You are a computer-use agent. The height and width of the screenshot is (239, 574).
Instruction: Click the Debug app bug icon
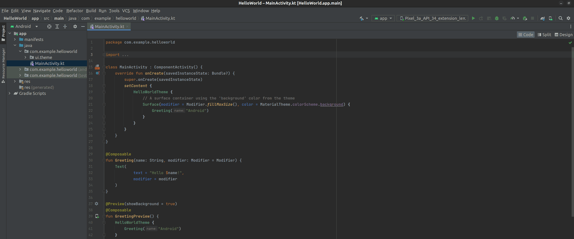[497, 18]
